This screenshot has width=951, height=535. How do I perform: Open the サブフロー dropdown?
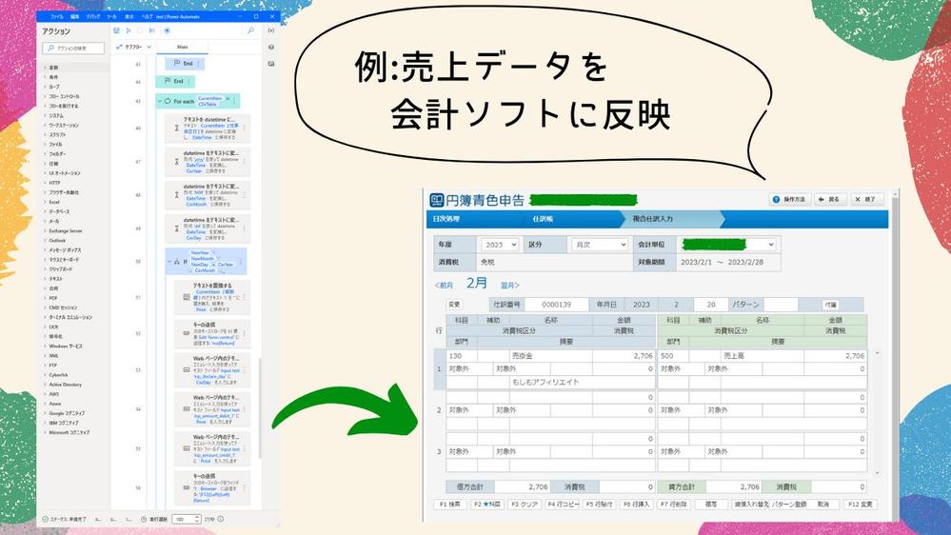[134, 47]
